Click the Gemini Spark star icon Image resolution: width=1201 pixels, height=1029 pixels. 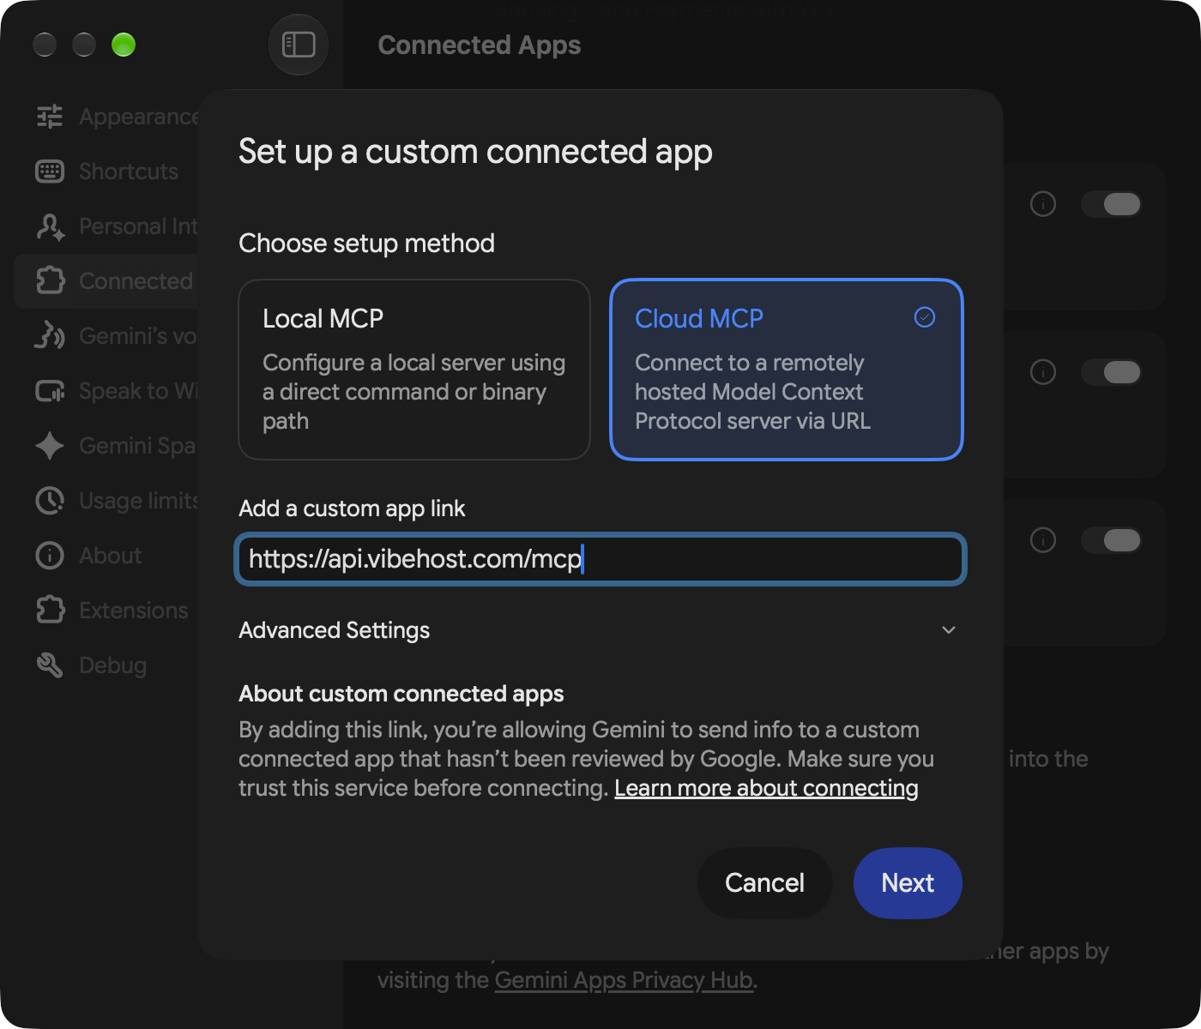[50, 446]
